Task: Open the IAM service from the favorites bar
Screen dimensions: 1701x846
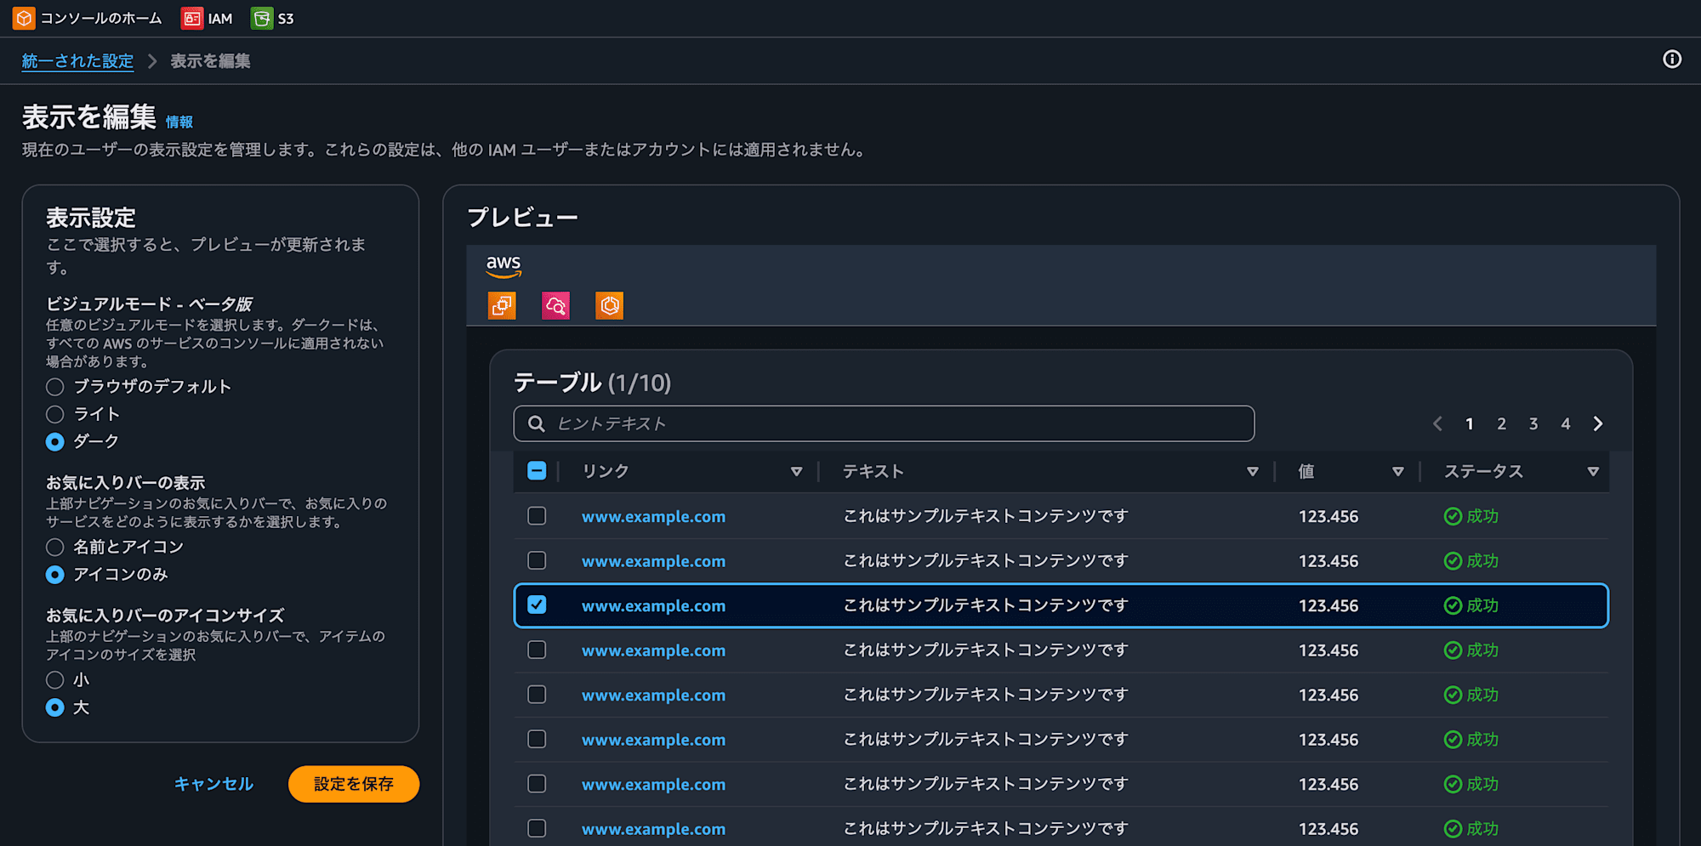Action: (x=208, y=17)
